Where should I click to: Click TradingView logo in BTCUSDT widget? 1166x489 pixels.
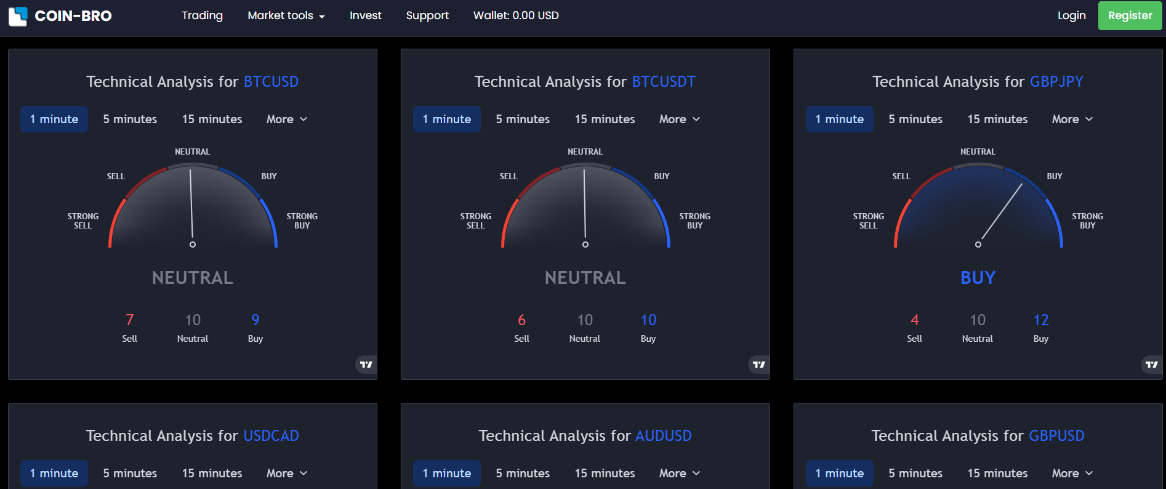[x=759, y=365]
